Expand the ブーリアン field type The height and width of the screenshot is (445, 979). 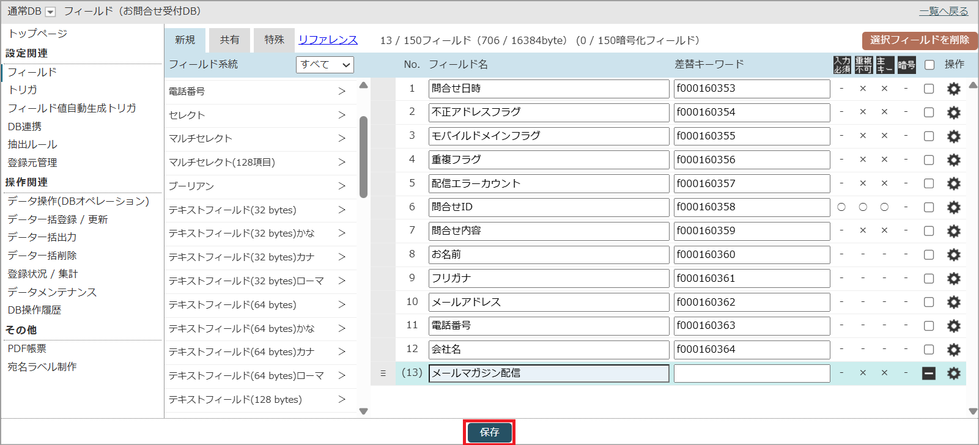coord(342,186)
